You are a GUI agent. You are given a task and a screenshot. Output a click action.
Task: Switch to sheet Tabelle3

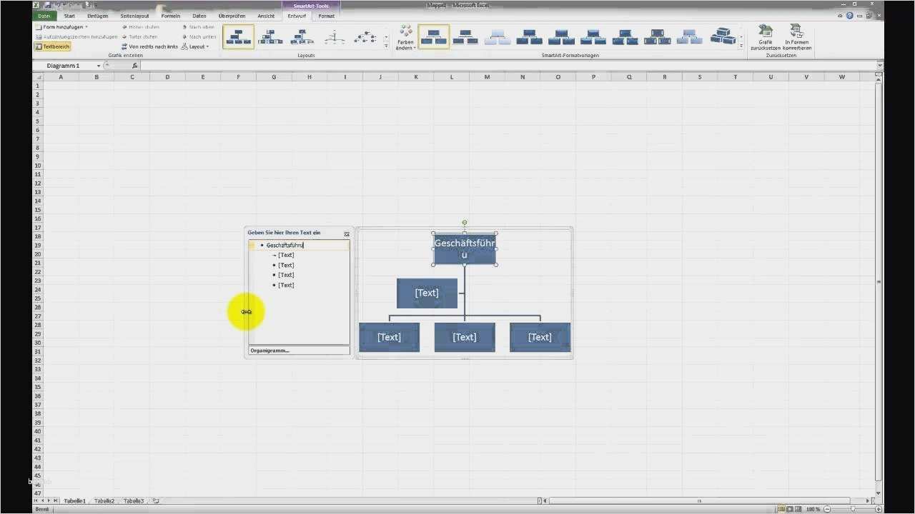click(134, 501)
